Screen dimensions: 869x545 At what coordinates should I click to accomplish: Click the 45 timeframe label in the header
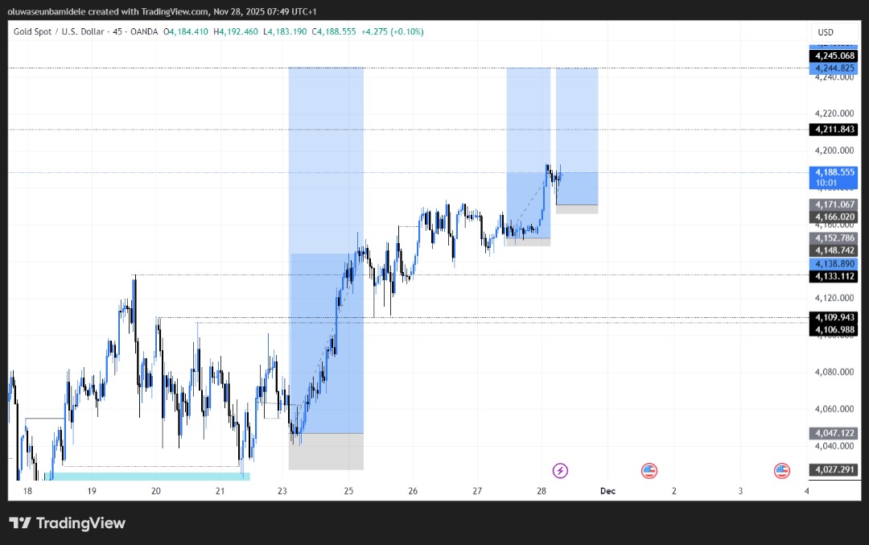pos(117,31)
